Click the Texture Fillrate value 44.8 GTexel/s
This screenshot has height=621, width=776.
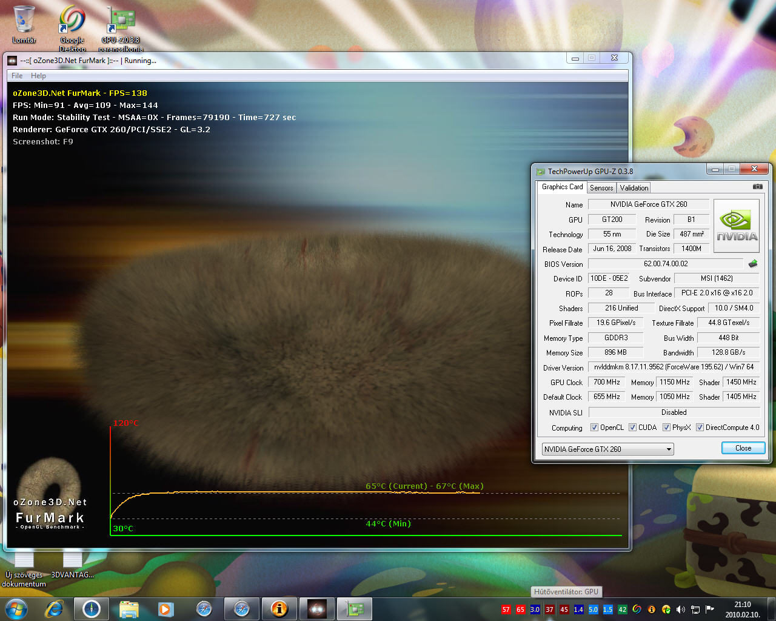click(728, 323)
